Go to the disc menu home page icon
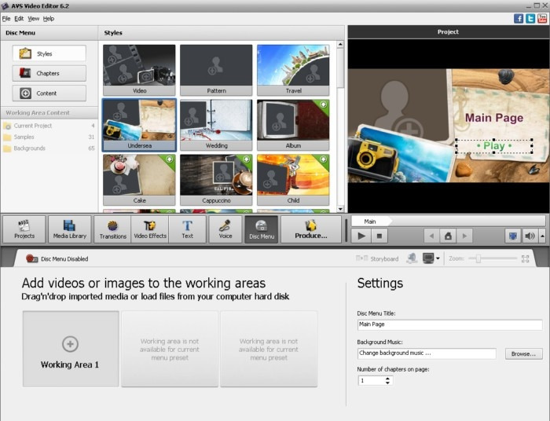The width and height of the screenshot is (550, 421). [x=448, y=236]
